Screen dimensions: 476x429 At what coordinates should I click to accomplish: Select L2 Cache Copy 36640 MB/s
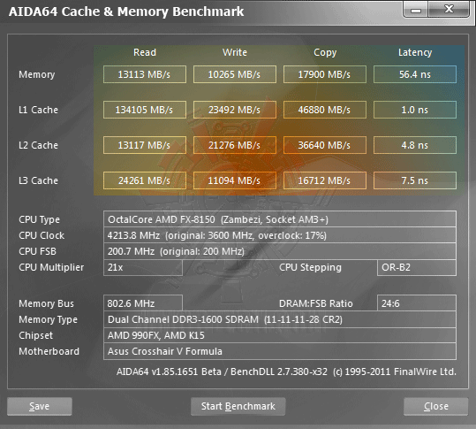pos(325,145)
